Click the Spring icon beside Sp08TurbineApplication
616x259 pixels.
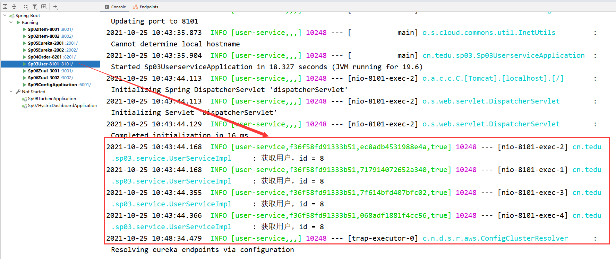point(24,99)
